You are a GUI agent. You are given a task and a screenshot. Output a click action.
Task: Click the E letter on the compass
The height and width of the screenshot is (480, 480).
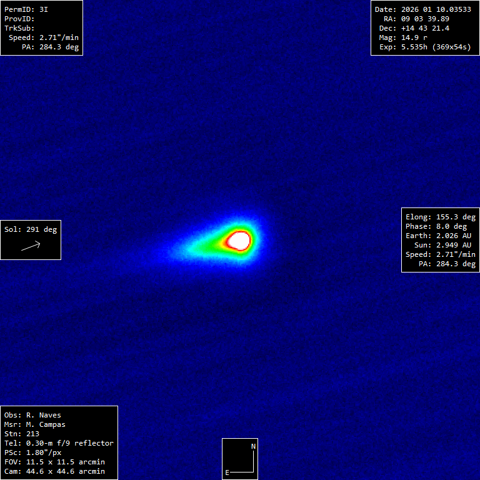coord(227,472)
